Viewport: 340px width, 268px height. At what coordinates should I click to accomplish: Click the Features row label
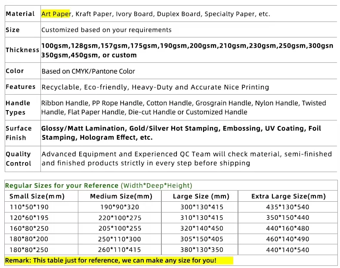point(21,87)
